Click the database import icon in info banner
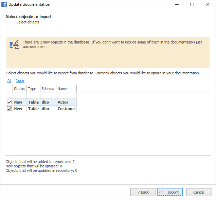The height and width of the screenshot is (200, 216). 14,44
